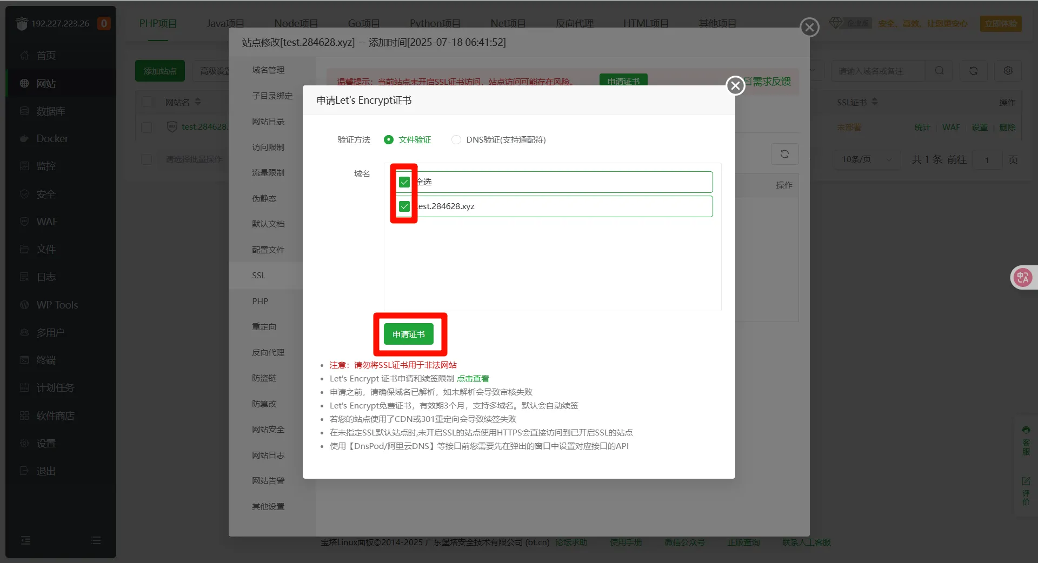The width and height of the screenshot is (1038, 563).
Task: Click the WP Tools WordPress icon
Action: (x=24, y=305)
